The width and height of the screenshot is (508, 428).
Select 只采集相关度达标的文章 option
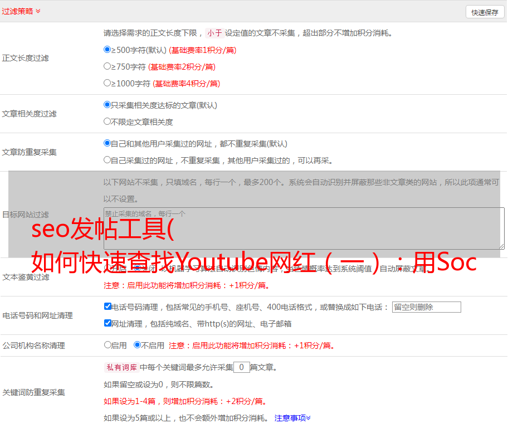point(108,105)
